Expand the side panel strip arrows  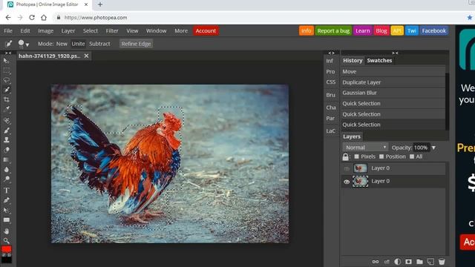coord(331,53)
